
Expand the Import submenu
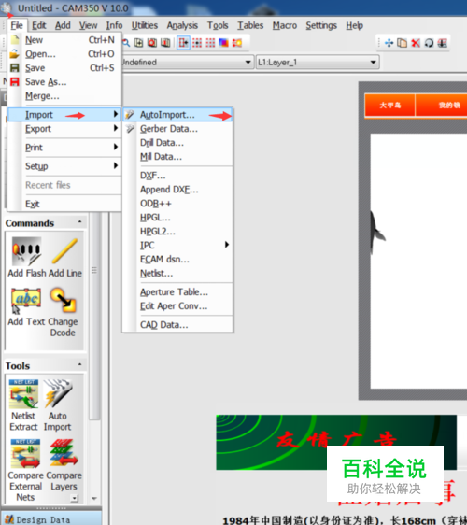(x=64, y=115)
